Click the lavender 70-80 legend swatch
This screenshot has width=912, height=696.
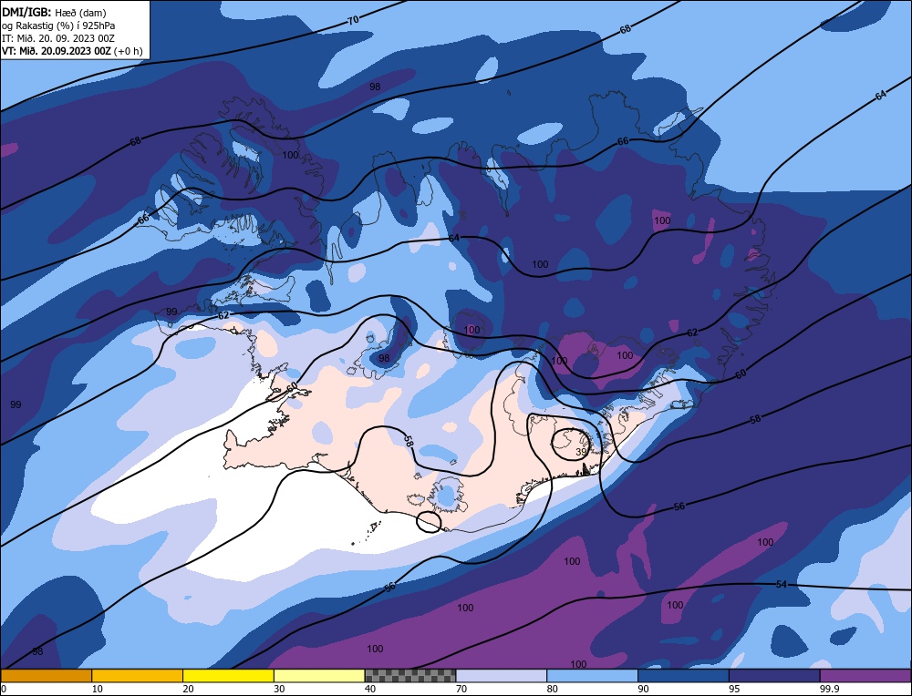(502, 676)
